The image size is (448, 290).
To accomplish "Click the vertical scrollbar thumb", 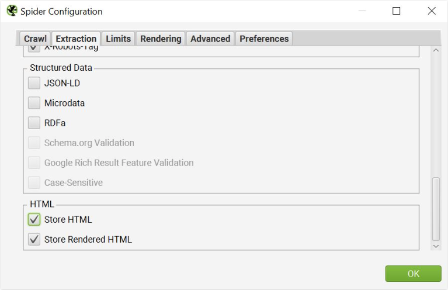I will click(436, 209).
